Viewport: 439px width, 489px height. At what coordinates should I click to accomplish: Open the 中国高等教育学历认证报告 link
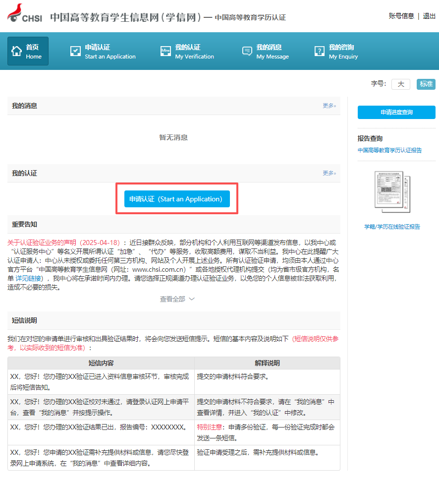389,150
